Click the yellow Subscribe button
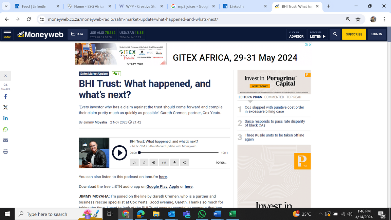 (354, 34)
